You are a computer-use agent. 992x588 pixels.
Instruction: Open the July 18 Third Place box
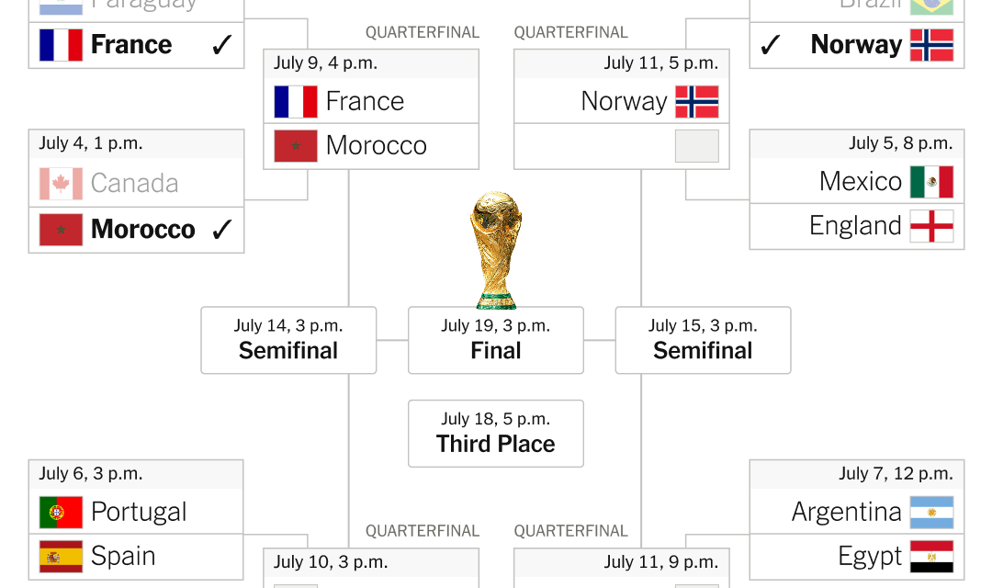496,434
